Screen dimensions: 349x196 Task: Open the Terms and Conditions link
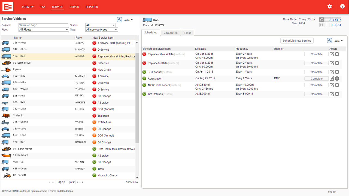(x=61, y=191)
